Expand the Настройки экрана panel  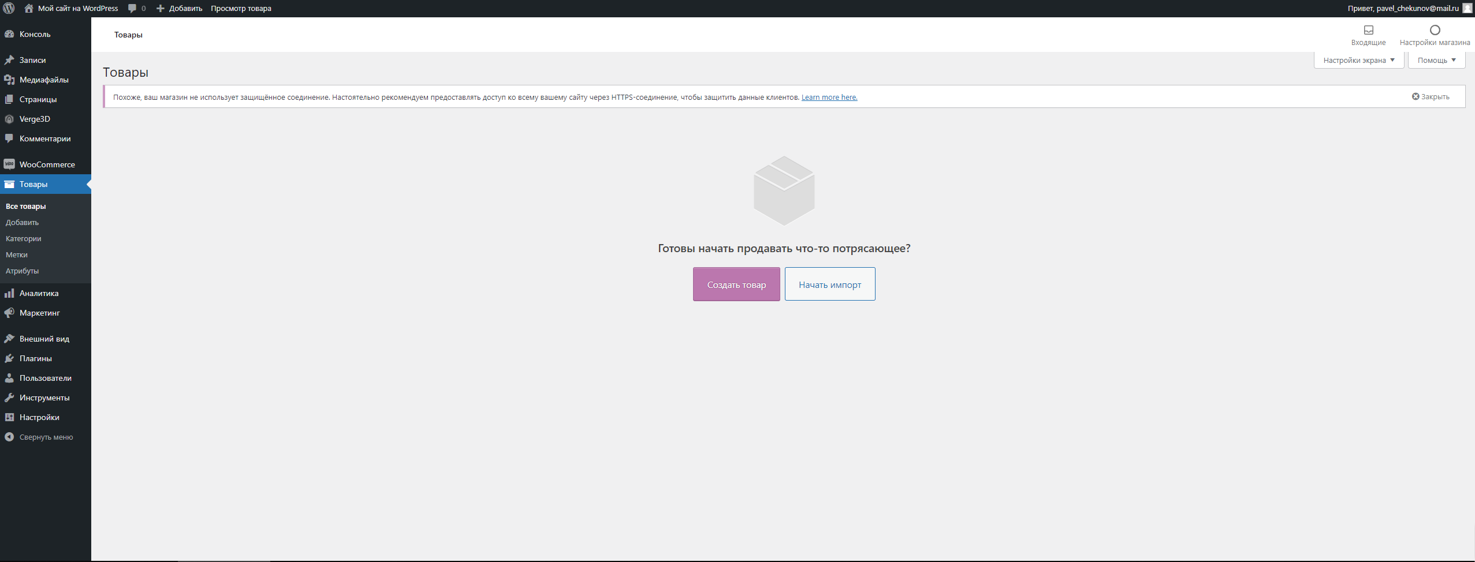1359,60
